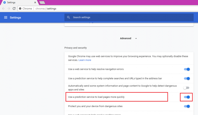Enable automatically sending system information to Google
The image size is (198, 115).
[x=186, y=88]
